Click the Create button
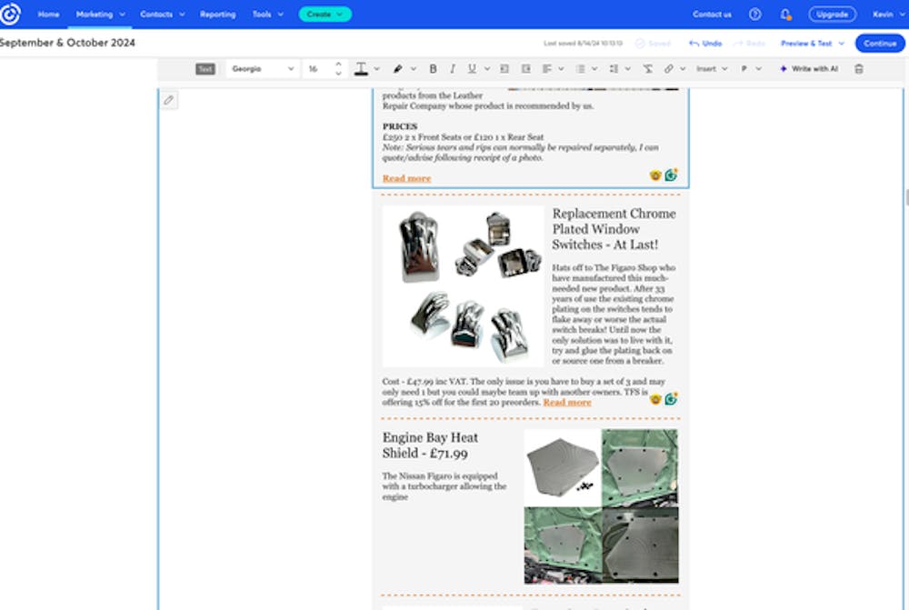The width and height of the screenshot is (909, 610). pyautogui.click(x=325, y=14)
